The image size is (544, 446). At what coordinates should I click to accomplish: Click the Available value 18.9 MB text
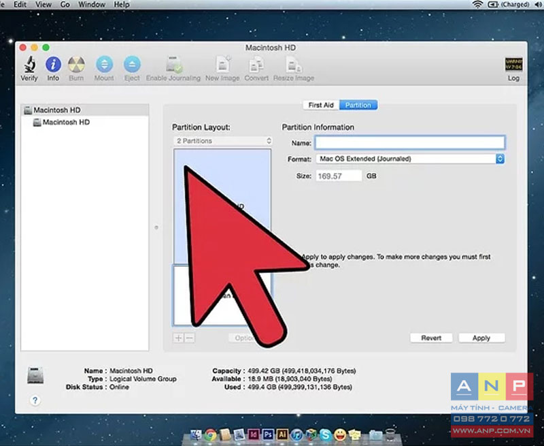pyautogui.click(x=290, y=379)
